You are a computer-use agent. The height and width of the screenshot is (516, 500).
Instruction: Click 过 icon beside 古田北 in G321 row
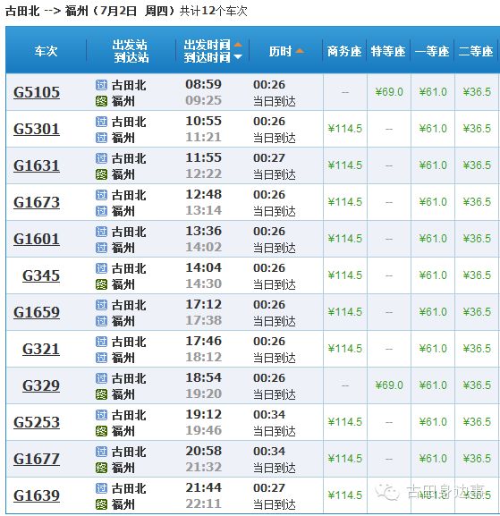(101, 342)
